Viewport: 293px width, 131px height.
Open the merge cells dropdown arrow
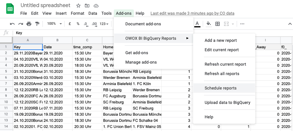click(x=233, y=24)
